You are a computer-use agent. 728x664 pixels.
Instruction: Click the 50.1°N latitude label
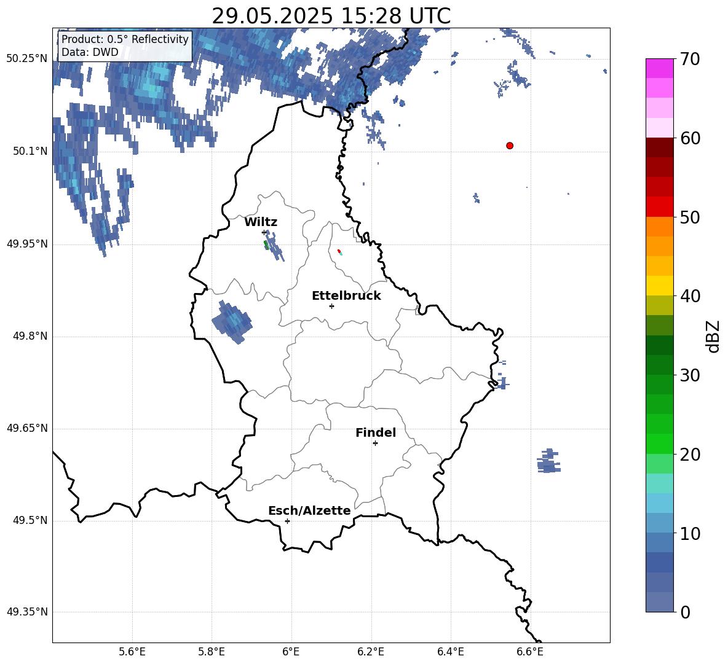[30, 151]
